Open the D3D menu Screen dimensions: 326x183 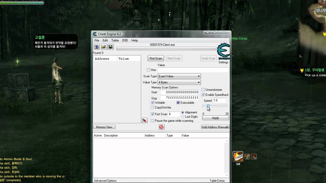pos(125,40)
